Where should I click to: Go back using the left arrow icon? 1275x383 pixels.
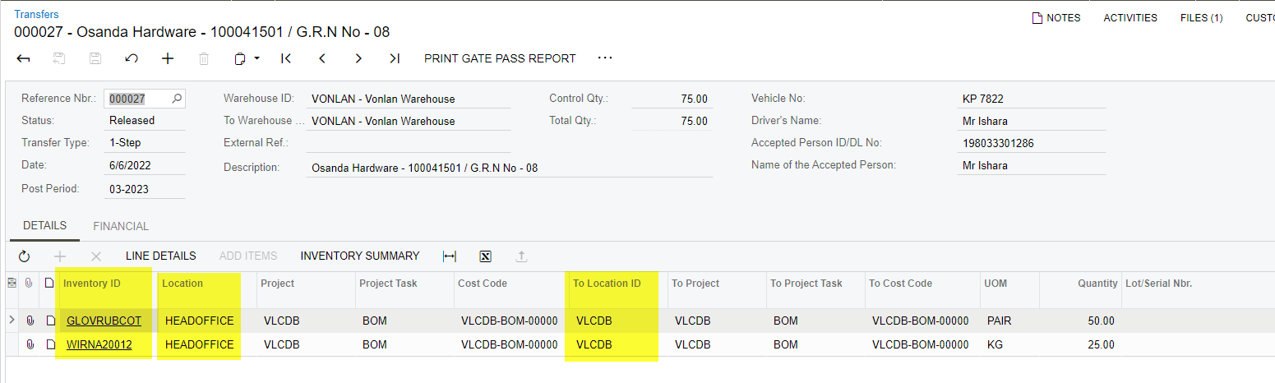(x=23, y=59)
